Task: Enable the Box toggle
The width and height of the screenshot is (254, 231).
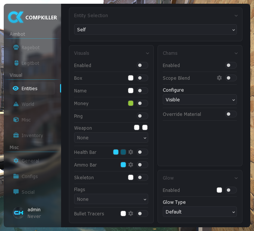Action: [142, 78]
